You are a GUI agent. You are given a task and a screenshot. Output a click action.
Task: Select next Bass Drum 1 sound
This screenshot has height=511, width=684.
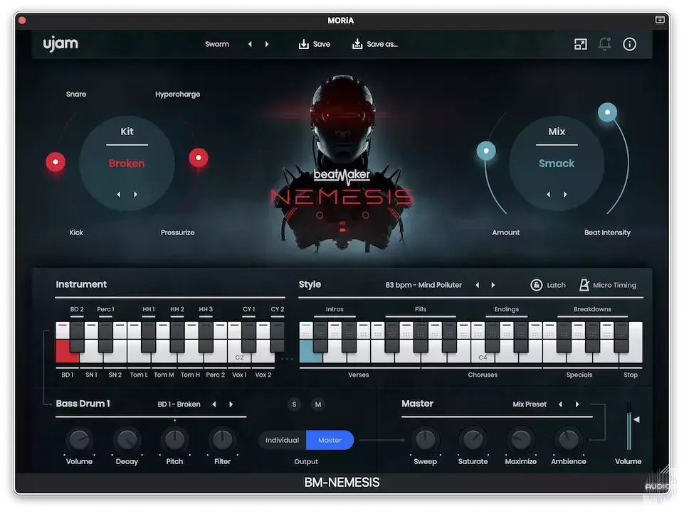(x=231, y=404)
